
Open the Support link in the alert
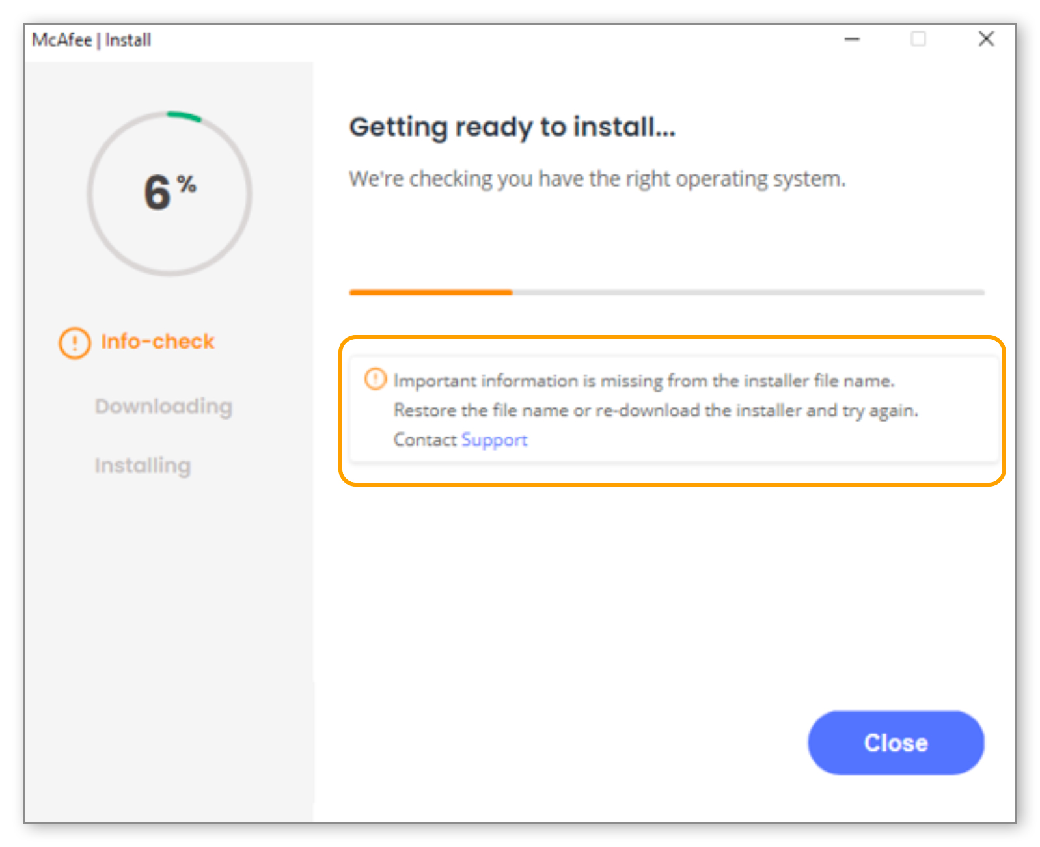pos(494,440)
